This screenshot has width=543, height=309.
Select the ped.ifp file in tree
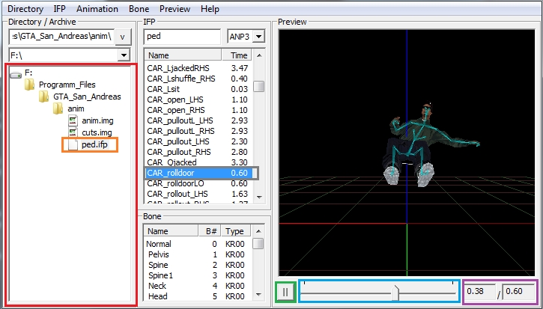92,144
